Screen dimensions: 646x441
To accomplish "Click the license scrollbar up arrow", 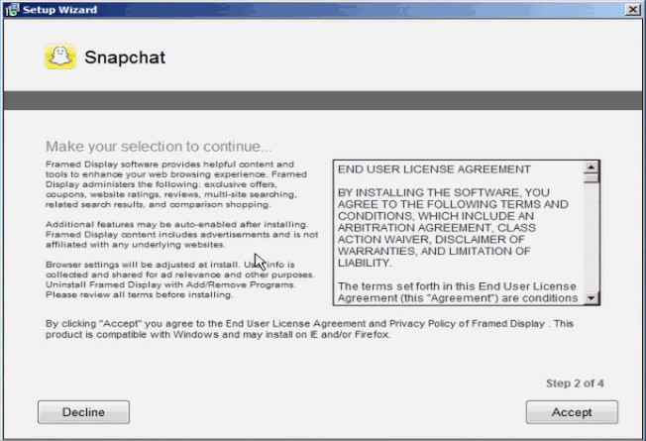I will tap(592, 167).
